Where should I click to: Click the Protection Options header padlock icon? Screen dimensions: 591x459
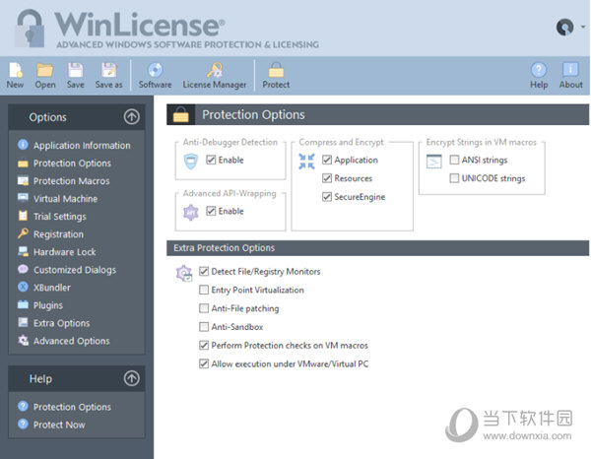coord(181,114)
